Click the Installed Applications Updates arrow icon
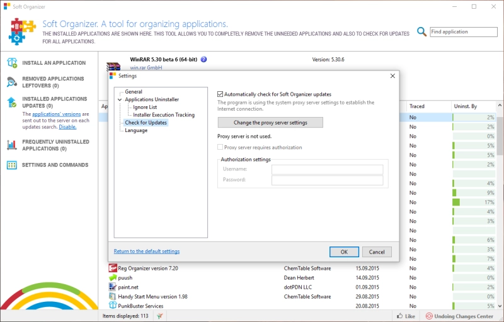 tap(11, 103)
